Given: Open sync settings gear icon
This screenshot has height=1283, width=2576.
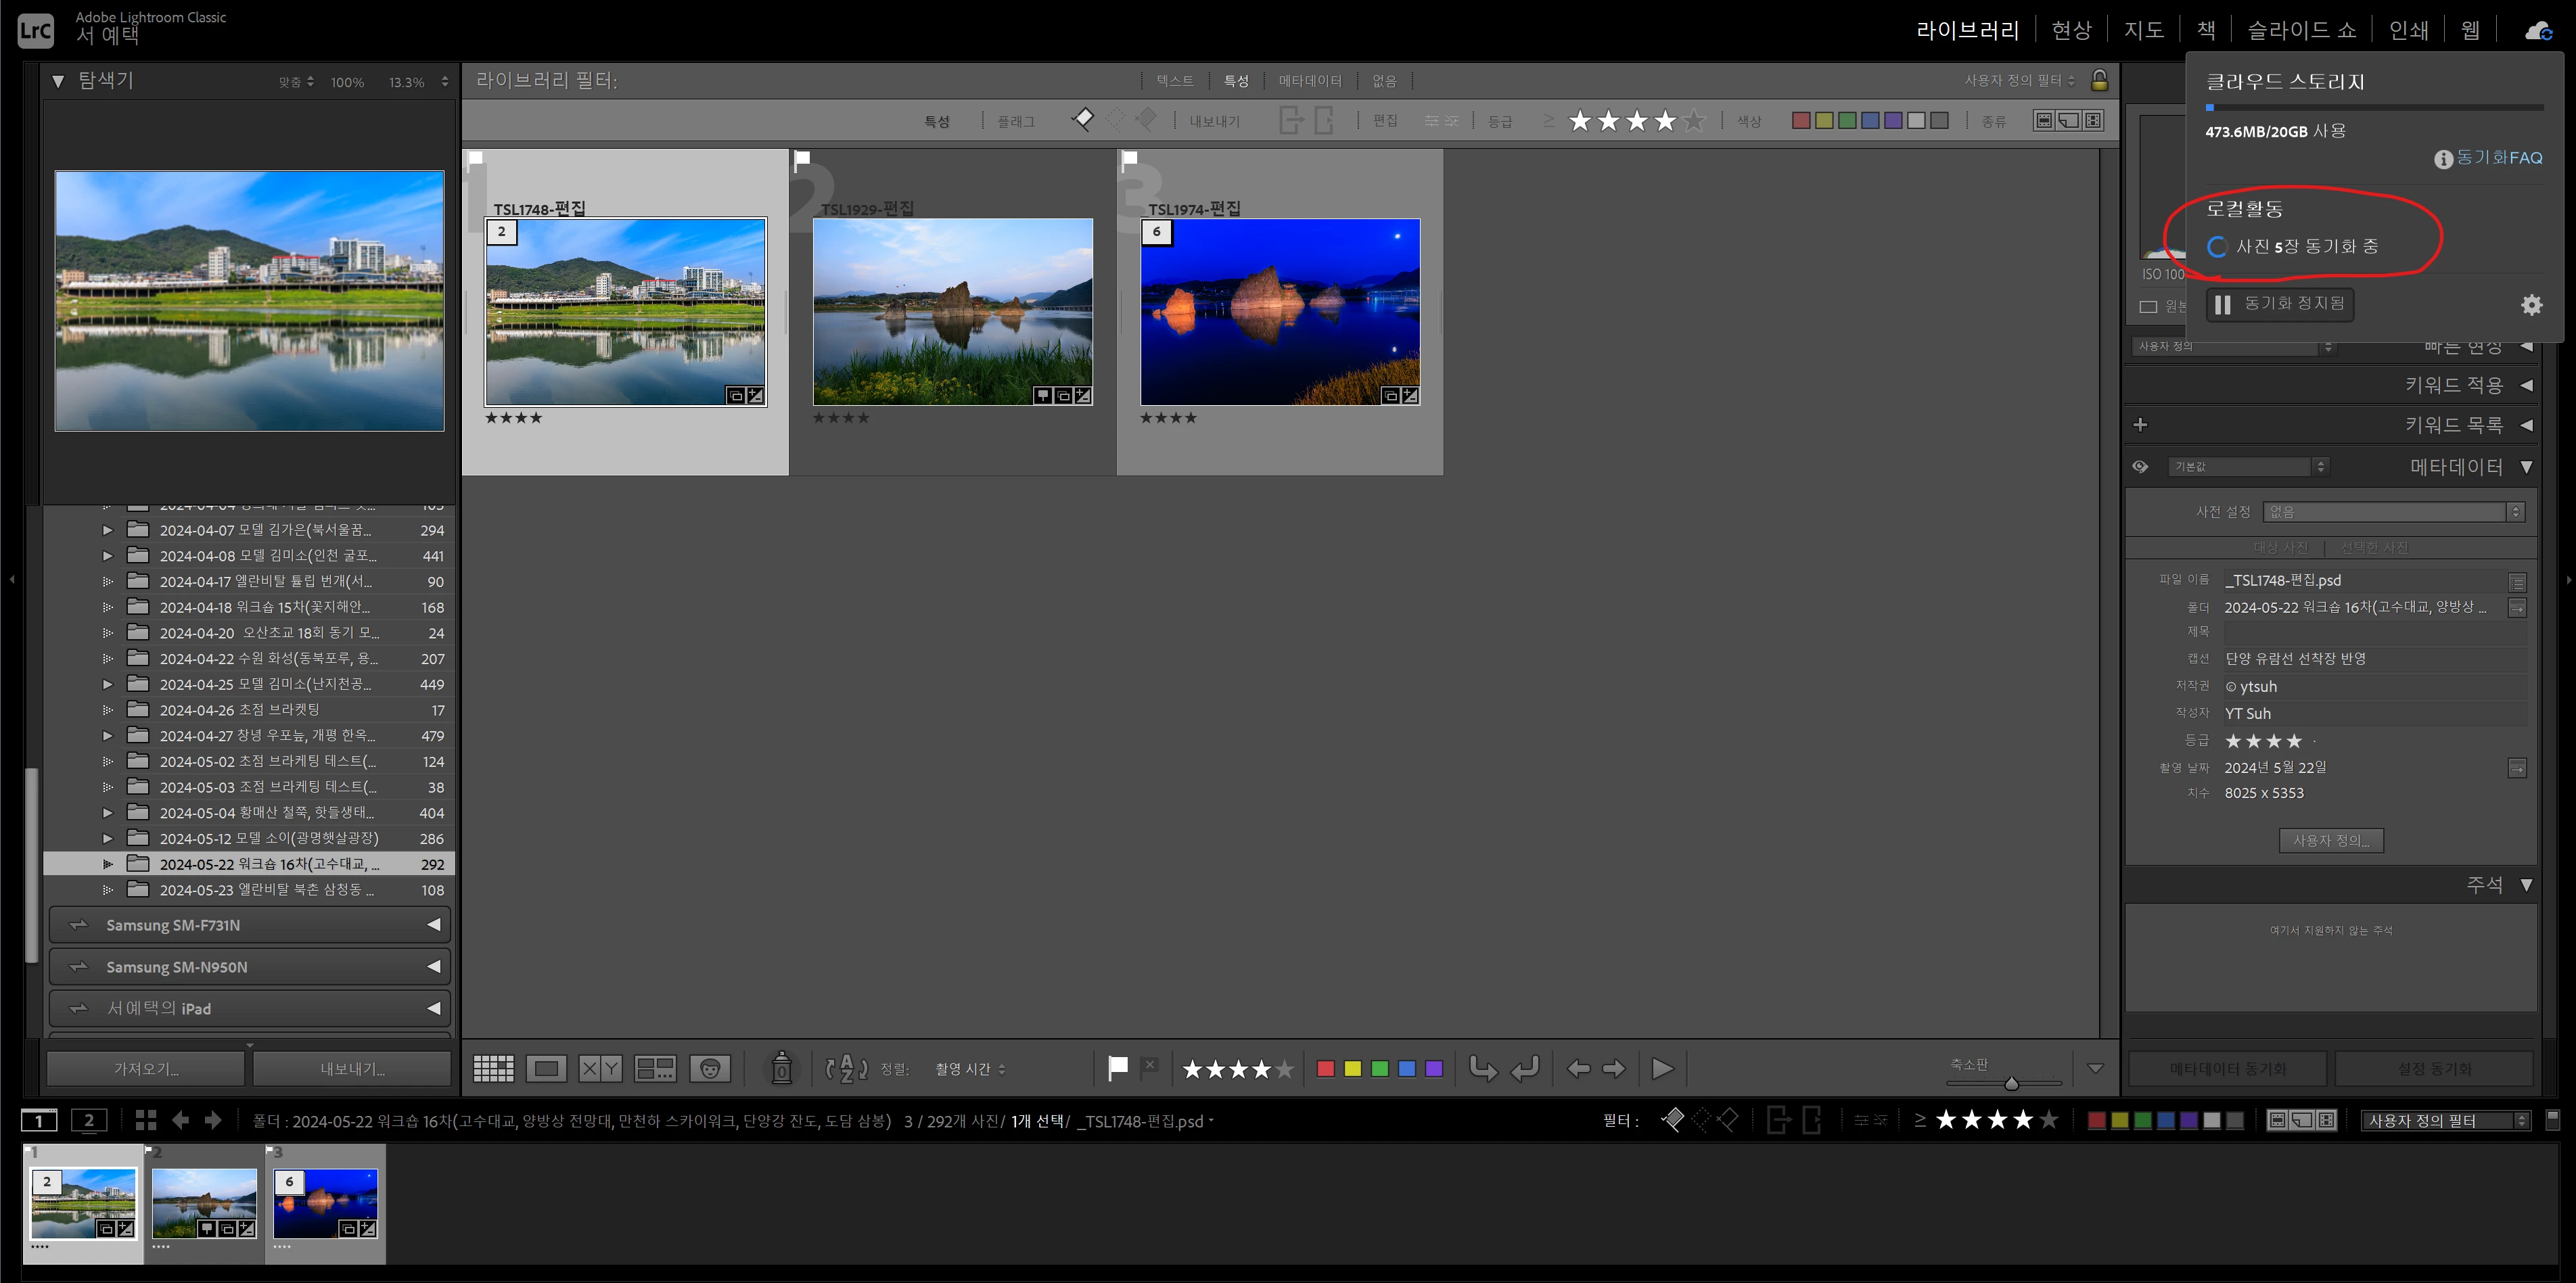Looking at the screenshot, I should 2531,305.
